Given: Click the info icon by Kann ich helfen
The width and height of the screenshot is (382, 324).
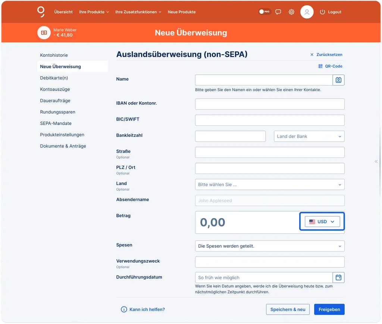Looking at the screenshot, I should pos(124,309).
